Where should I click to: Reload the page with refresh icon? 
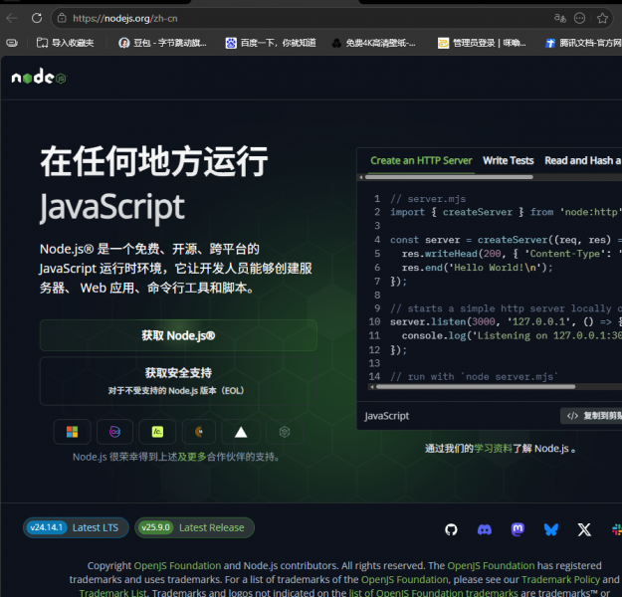coord(37,18)
